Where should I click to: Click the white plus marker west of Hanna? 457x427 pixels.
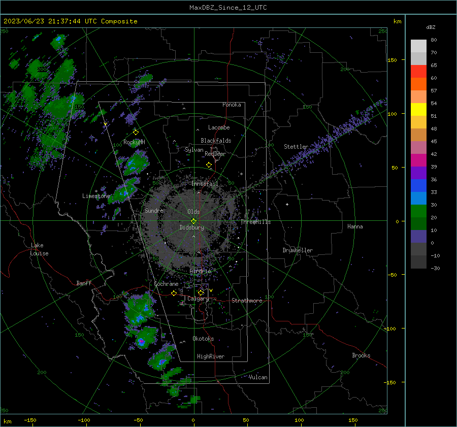[287, 204]
